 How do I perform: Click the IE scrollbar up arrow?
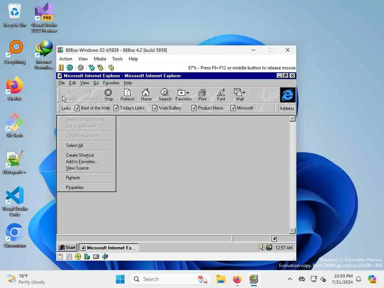(292, 119)
